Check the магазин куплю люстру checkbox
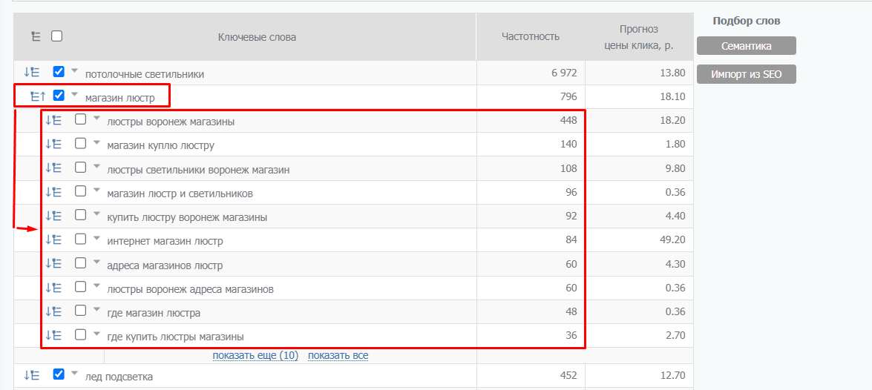 coord(81,143)
